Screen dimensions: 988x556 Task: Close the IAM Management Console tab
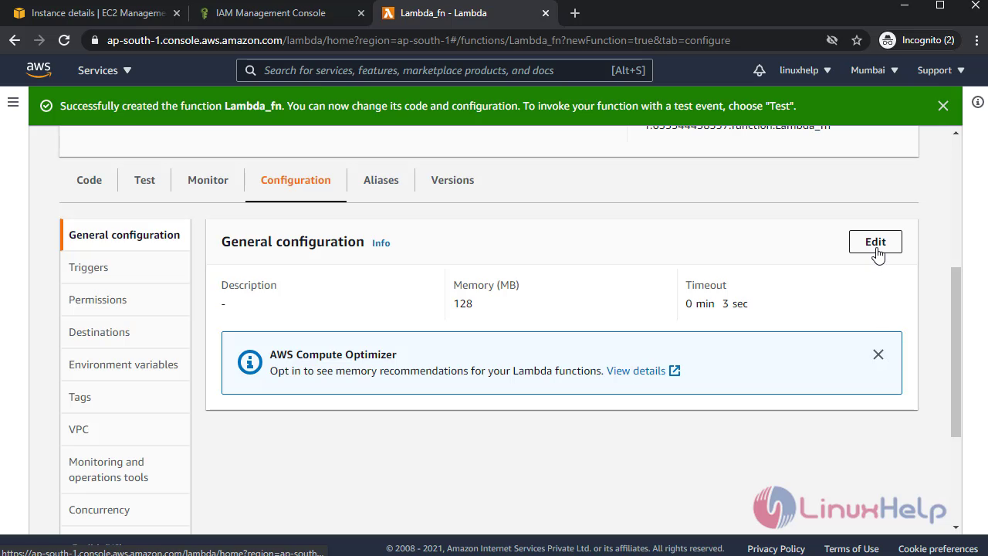[361, 13]
